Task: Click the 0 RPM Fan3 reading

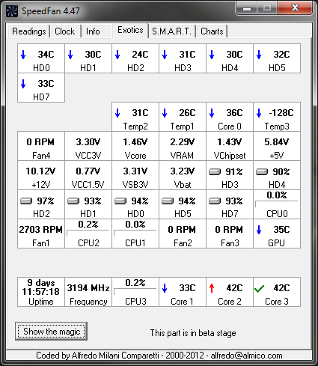Action: (230, 234)
